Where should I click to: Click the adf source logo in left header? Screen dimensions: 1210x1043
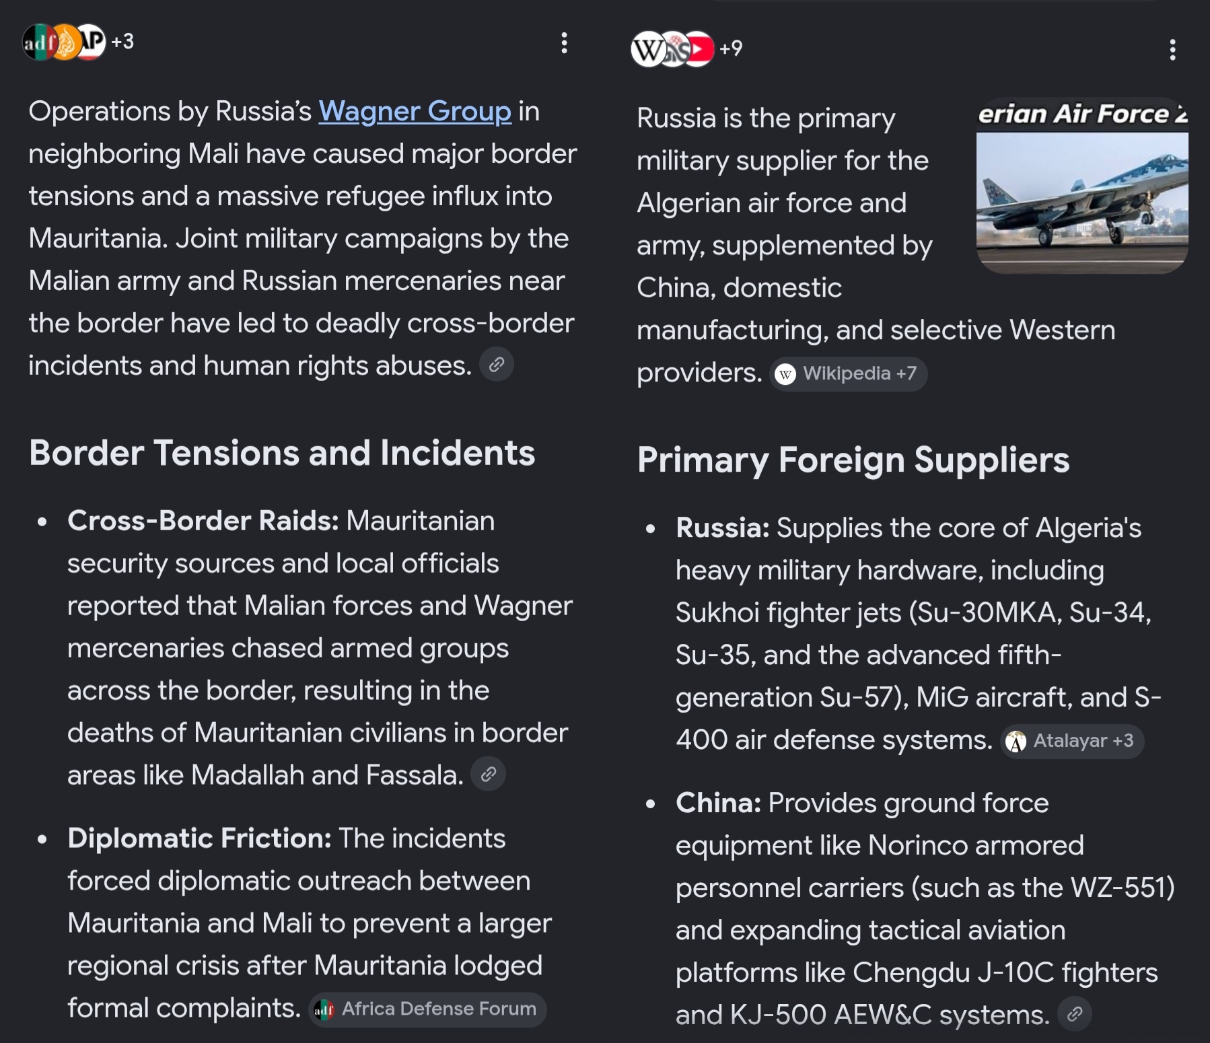coord(38,42)
